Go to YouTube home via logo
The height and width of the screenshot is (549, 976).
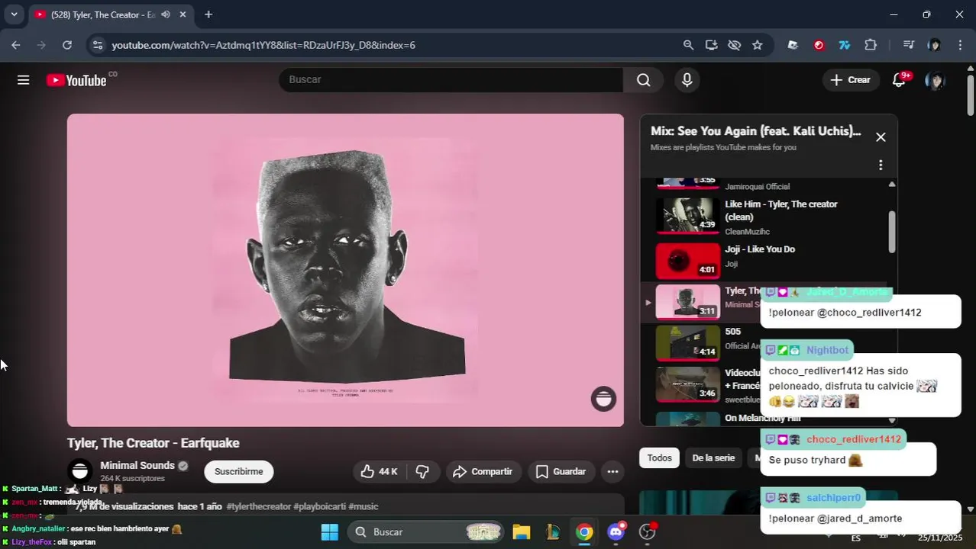(x=76, y=80)
